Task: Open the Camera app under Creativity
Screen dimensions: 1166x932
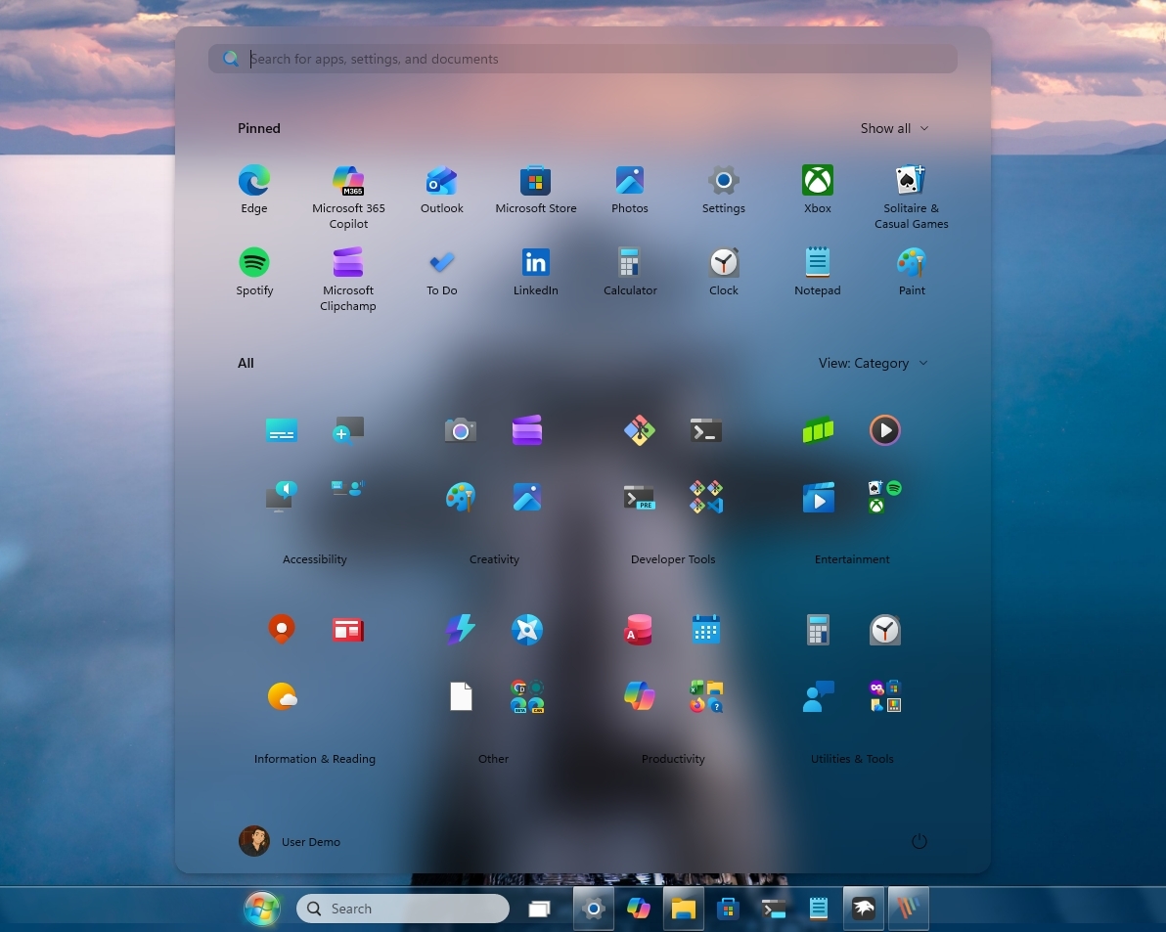Action: pyautogui.click(x=460, y=430)
